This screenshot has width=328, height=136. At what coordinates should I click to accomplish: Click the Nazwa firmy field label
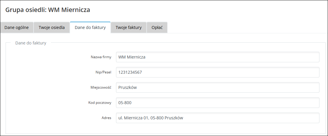pyautogui.click(x=101, y=57)
